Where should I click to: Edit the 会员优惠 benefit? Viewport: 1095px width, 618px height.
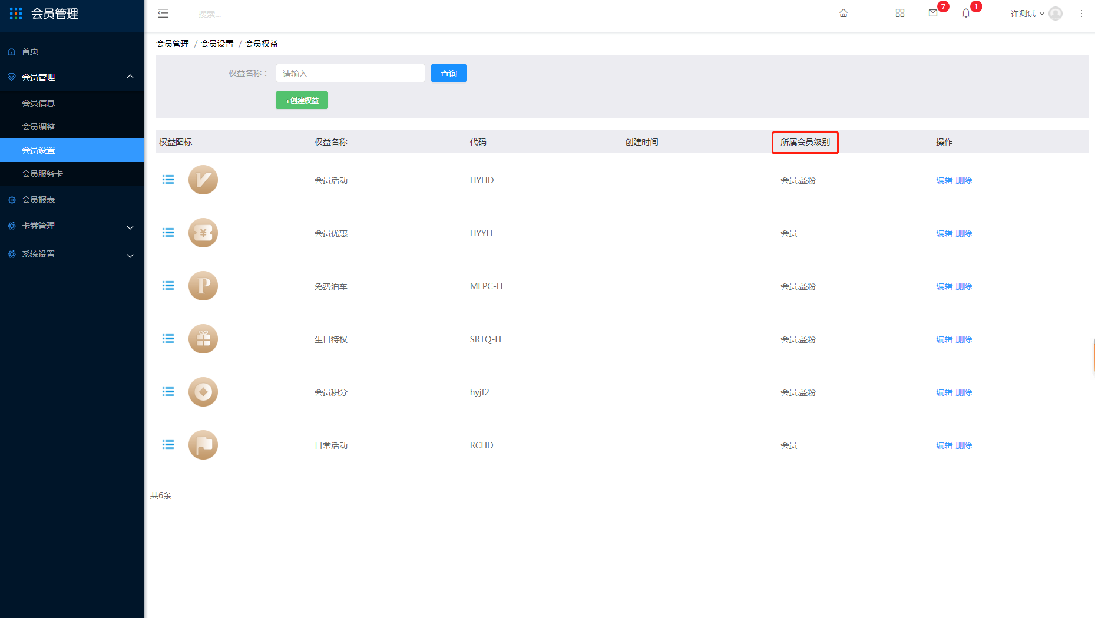point(944,233)
